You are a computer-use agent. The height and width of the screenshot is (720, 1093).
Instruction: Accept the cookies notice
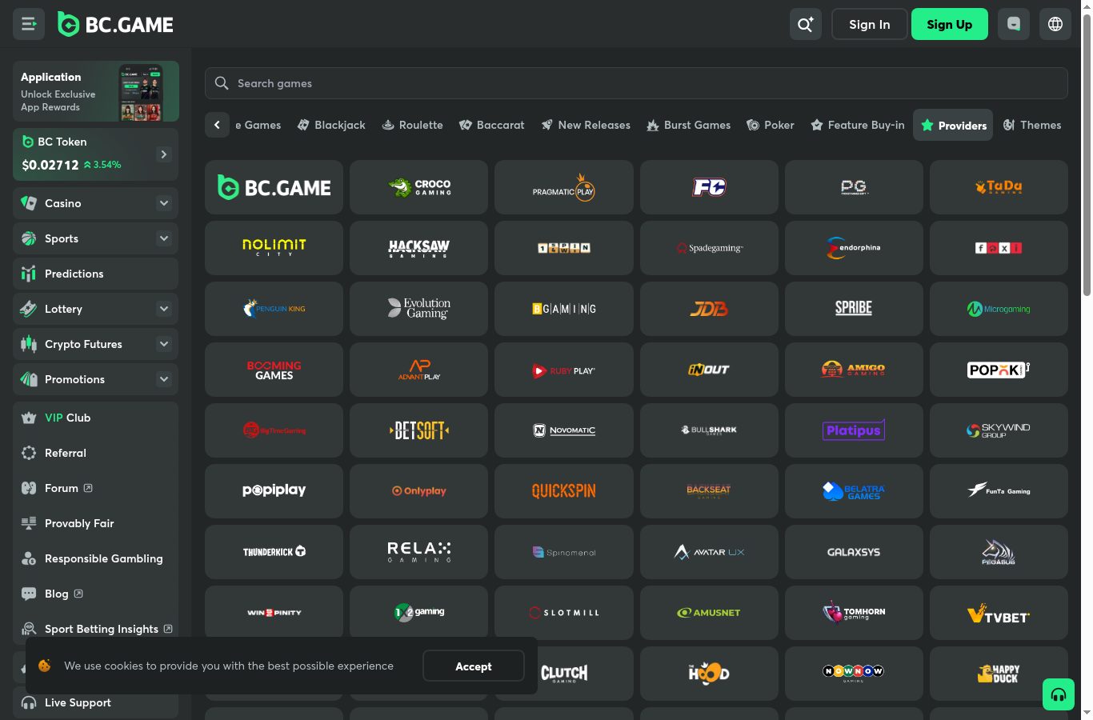pos(474,666)
